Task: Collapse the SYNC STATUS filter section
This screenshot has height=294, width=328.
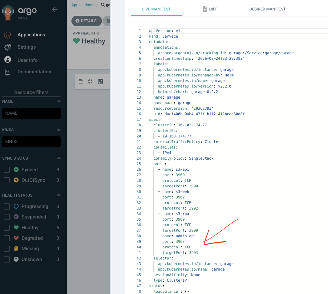Action: (59, 158)
